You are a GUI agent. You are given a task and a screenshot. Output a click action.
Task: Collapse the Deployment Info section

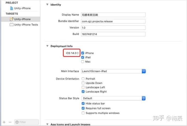[x=47, y=46]
